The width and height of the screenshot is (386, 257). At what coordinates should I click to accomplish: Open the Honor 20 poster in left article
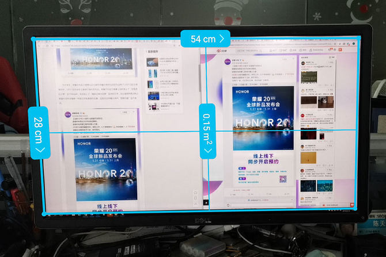click(x=105, y=170)
